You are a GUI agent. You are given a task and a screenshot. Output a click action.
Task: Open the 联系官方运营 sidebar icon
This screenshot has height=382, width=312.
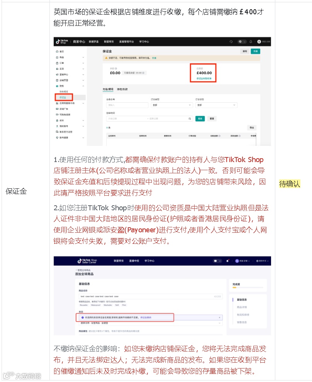tap(57, 132)
